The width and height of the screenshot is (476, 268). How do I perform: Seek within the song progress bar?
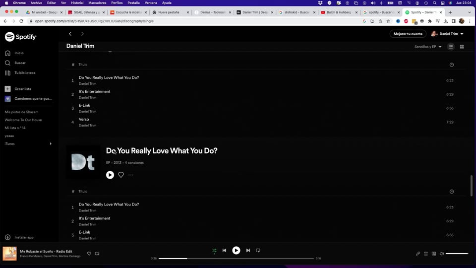click(236, 259)
